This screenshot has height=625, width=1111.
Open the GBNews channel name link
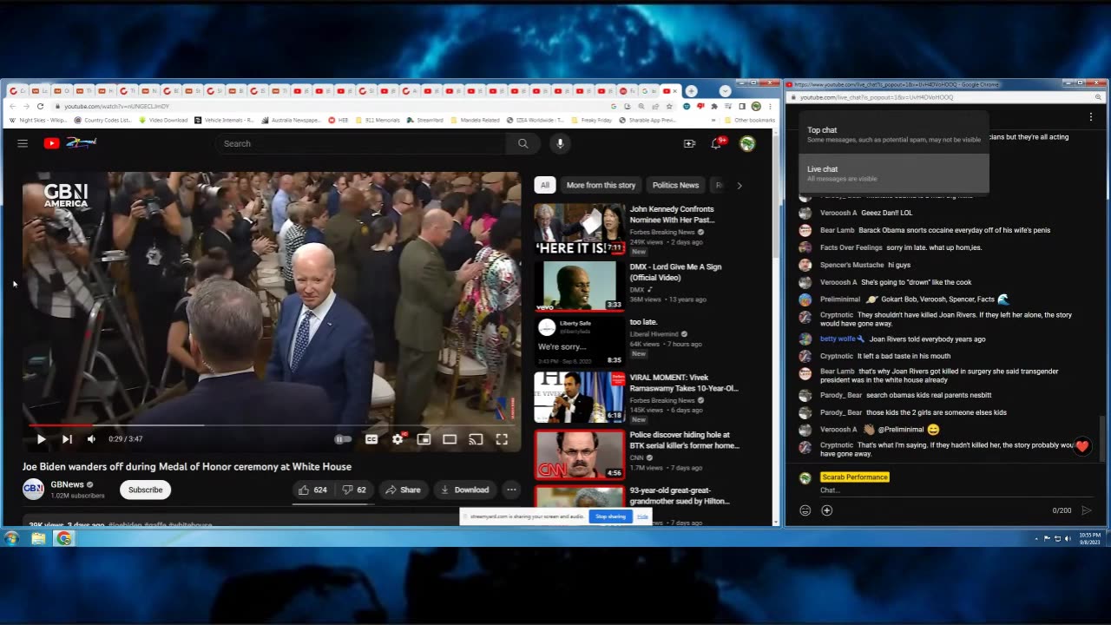[67, 484]
